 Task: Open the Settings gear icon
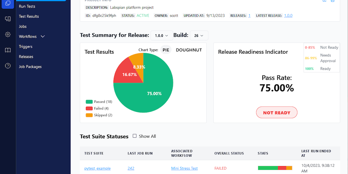point(8,34)
